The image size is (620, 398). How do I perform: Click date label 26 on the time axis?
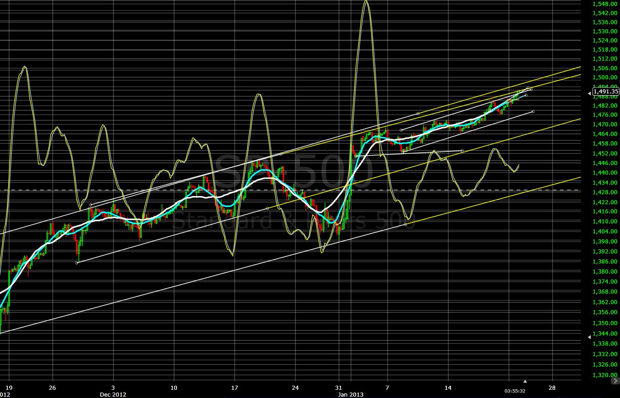[52, 388]
